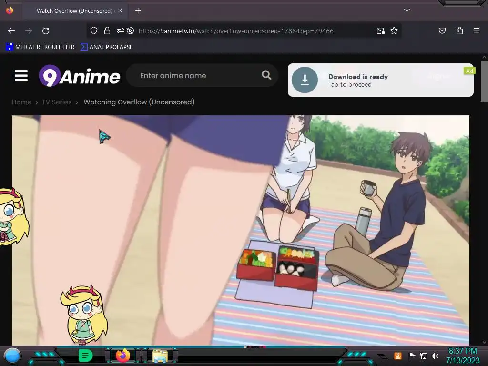
Task: Go to Home breadcrumb link
Action: 21,102
